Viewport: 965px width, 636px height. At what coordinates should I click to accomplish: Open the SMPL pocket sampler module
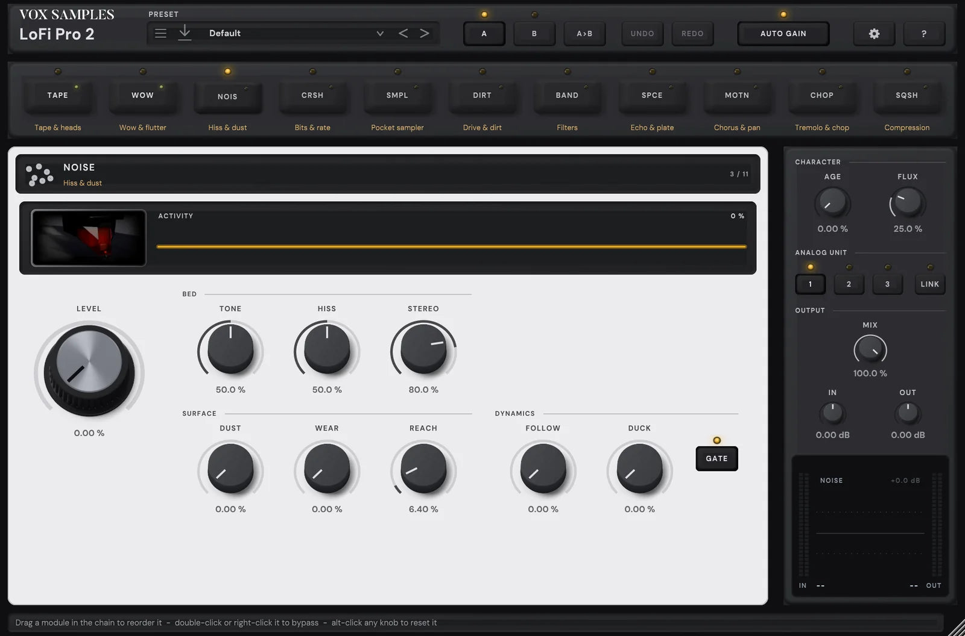[397, 96]
